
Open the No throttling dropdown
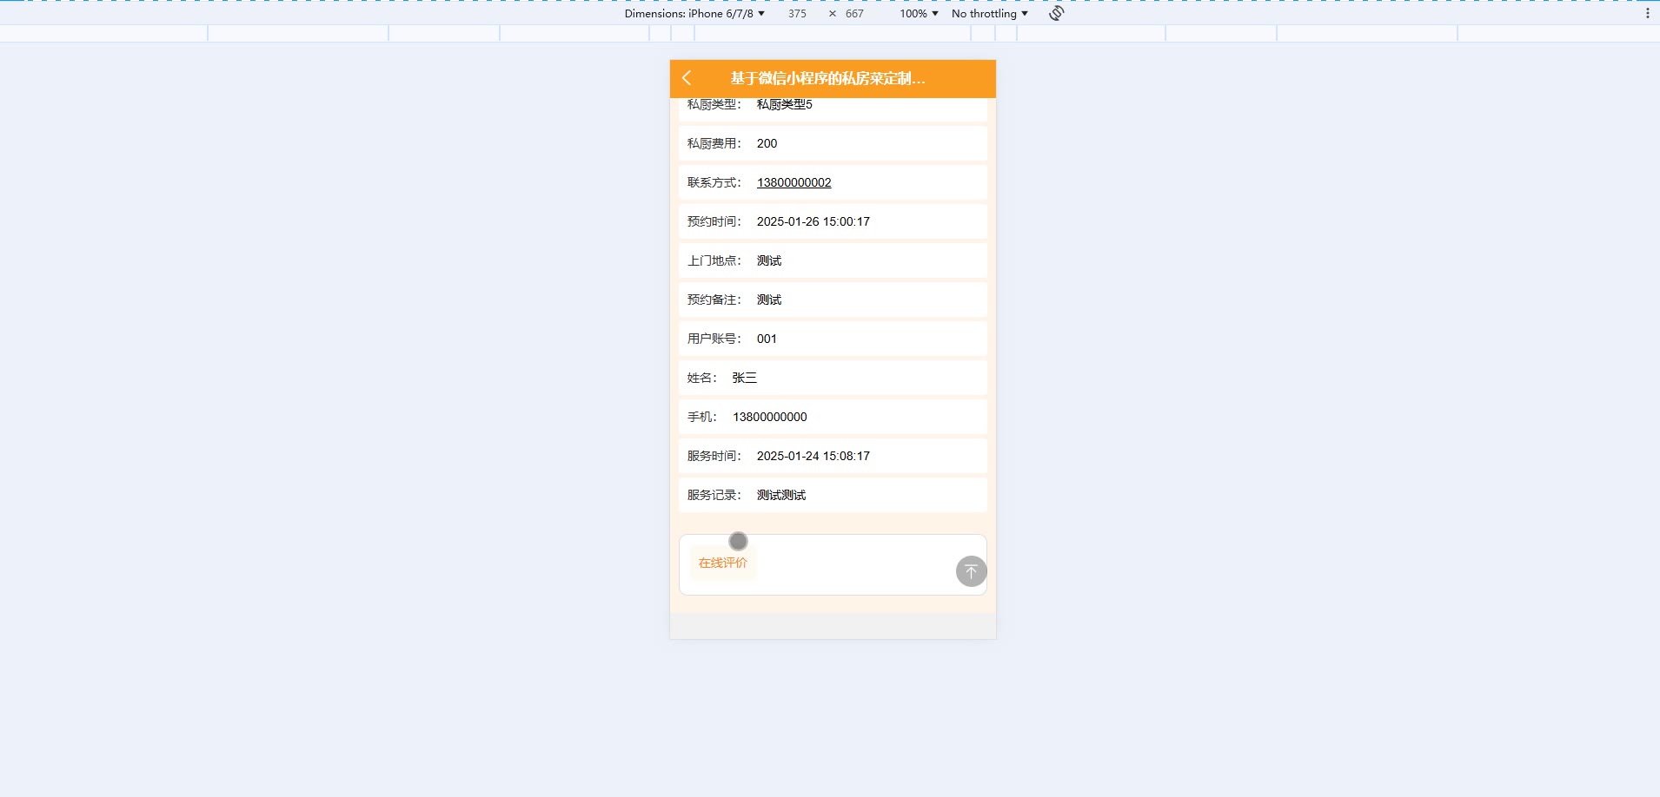[990, 13]
